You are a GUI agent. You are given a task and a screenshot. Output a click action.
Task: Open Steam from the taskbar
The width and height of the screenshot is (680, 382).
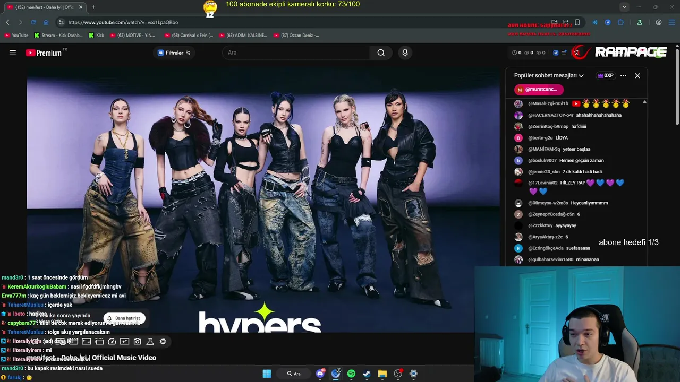(x=367, y=374)
